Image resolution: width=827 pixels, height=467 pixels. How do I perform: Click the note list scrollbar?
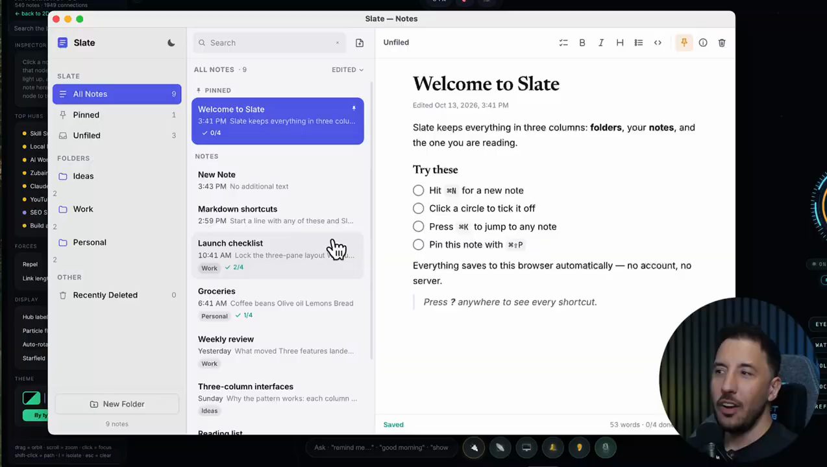click(x=371, y=221)
